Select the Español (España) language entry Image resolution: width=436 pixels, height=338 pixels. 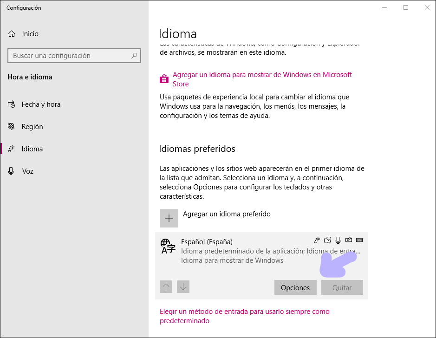tap(261, 266)
